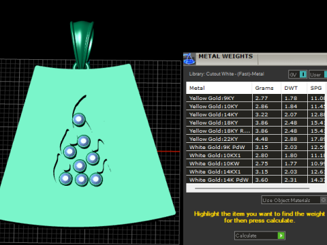Click DWT value 1.78
The height and width of the screenshot is (245, 327).
coord(291,98)
